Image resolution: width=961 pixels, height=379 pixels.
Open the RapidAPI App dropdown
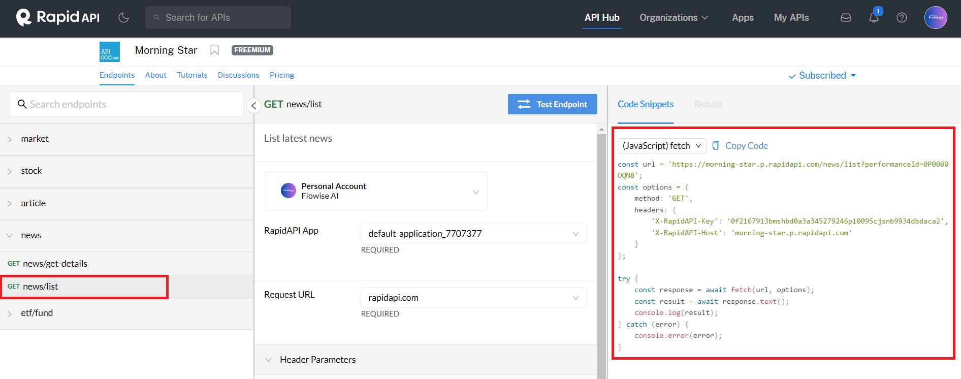pyautogui.click(x=473, y=234)
